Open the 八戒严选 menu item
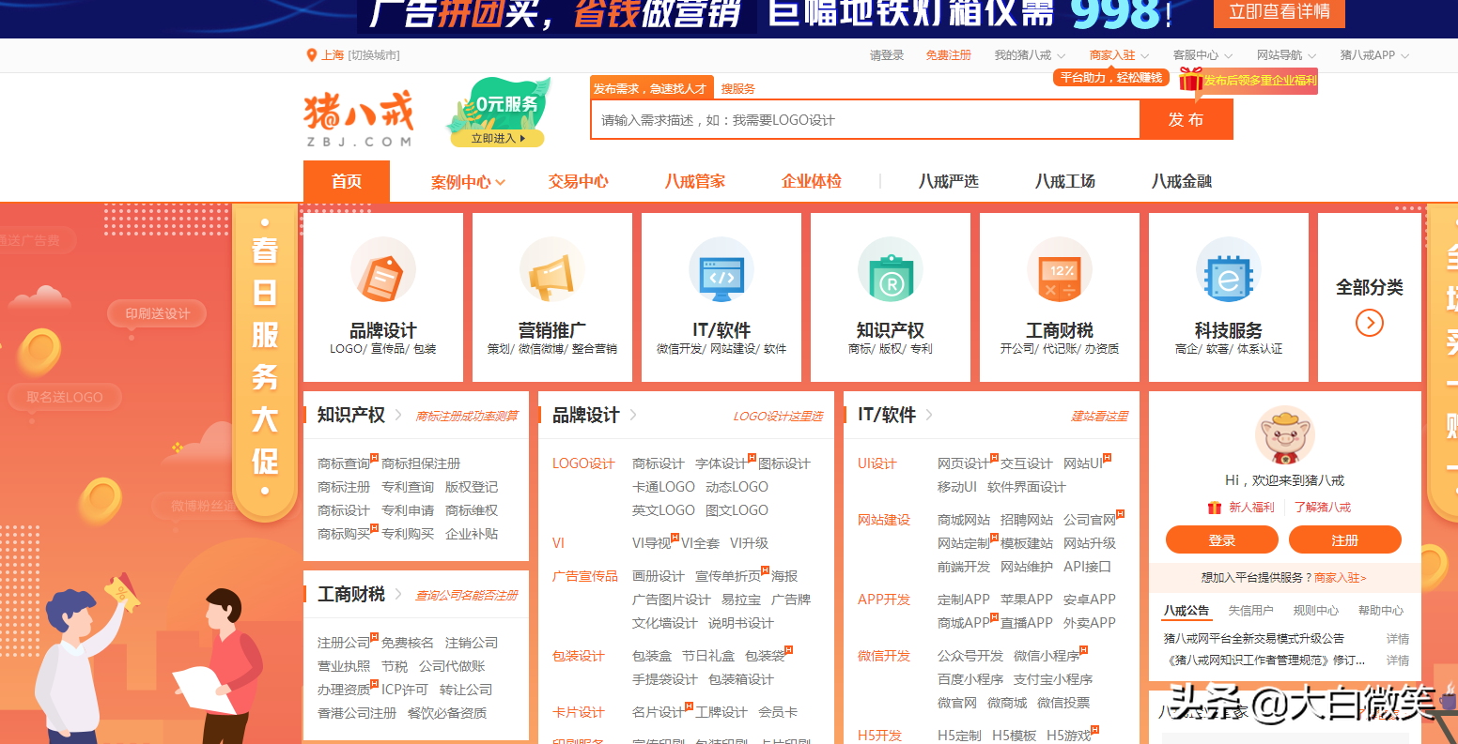The height and width of the screenshot is (744, 1458). 948,182
